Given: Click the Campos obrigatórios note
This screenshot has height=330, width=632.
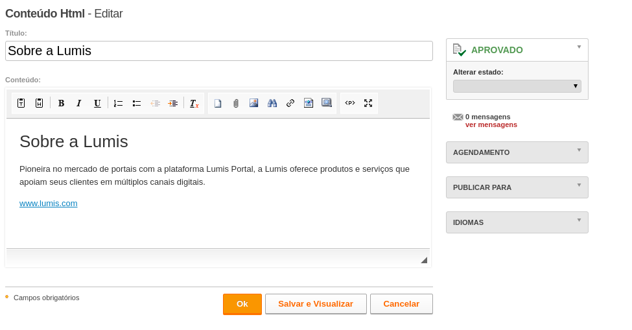Looking at the screenshot, I should tap(47, 298).
